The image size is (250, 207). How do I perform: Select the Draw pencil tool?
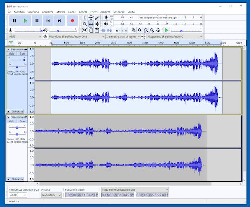pyautogui.click(x=97, y=18)
